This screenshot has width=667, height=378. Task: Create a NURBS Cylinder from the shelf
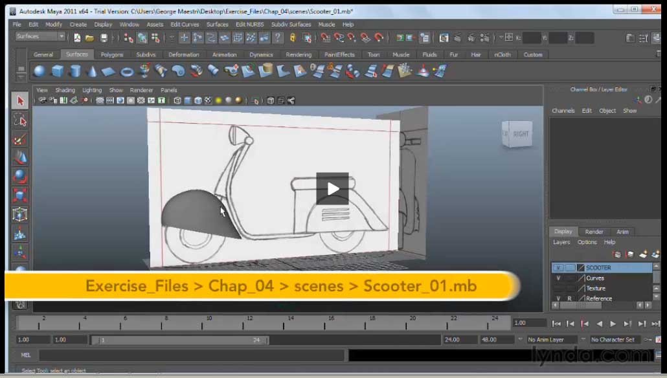pyautogui.click(x=75, y=71)
